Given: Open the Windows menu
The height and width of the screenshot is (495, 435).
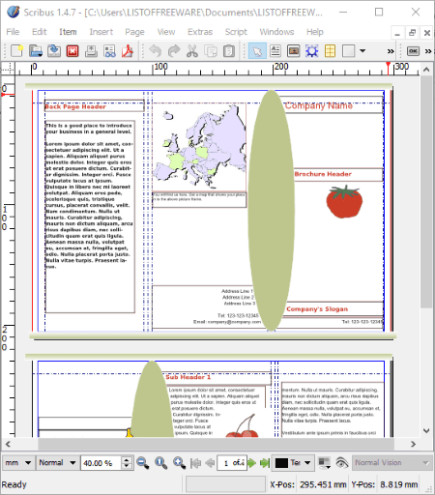Looking at the screenshot, I should pos(276,32).
